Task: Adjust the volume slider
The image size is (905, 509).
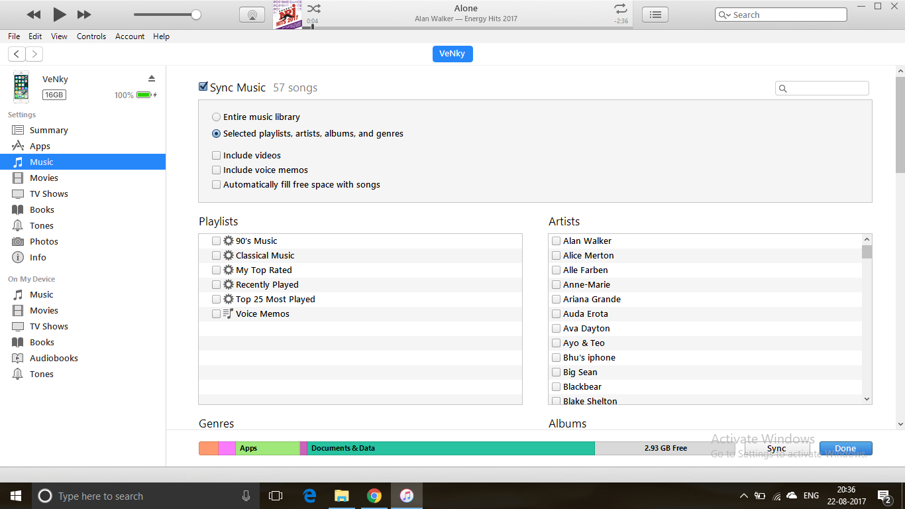Action: pos(167,15)
